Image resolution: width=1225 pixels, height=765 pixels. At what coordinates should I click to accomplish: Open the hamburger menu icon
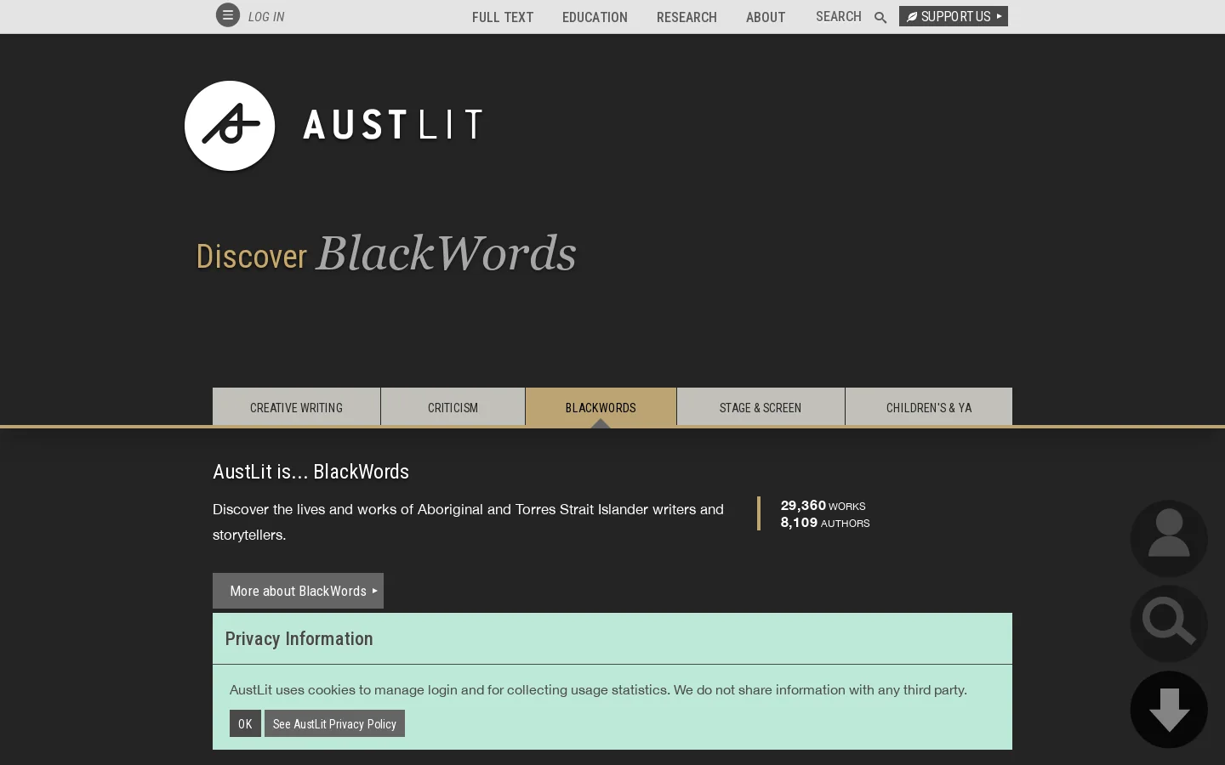(228, 15)
